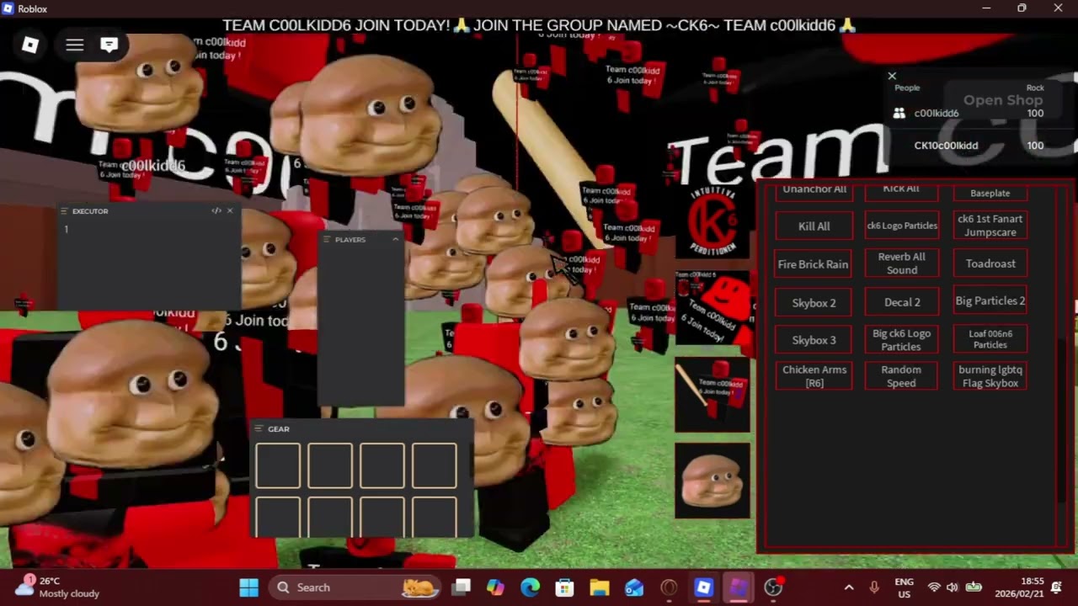The image size is (1078, 606).
Task: Select the last gear slot in top row
Action: click(435, 465)
